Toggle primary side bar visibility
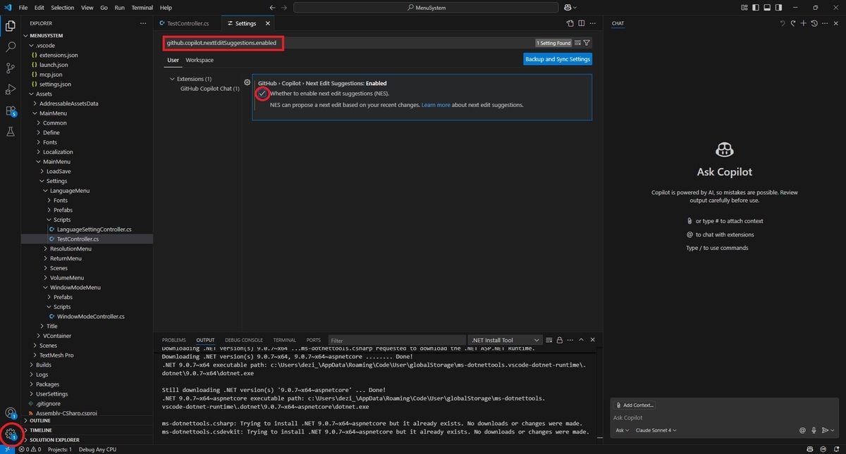This screenshot has width=846, height=454. 756,7
